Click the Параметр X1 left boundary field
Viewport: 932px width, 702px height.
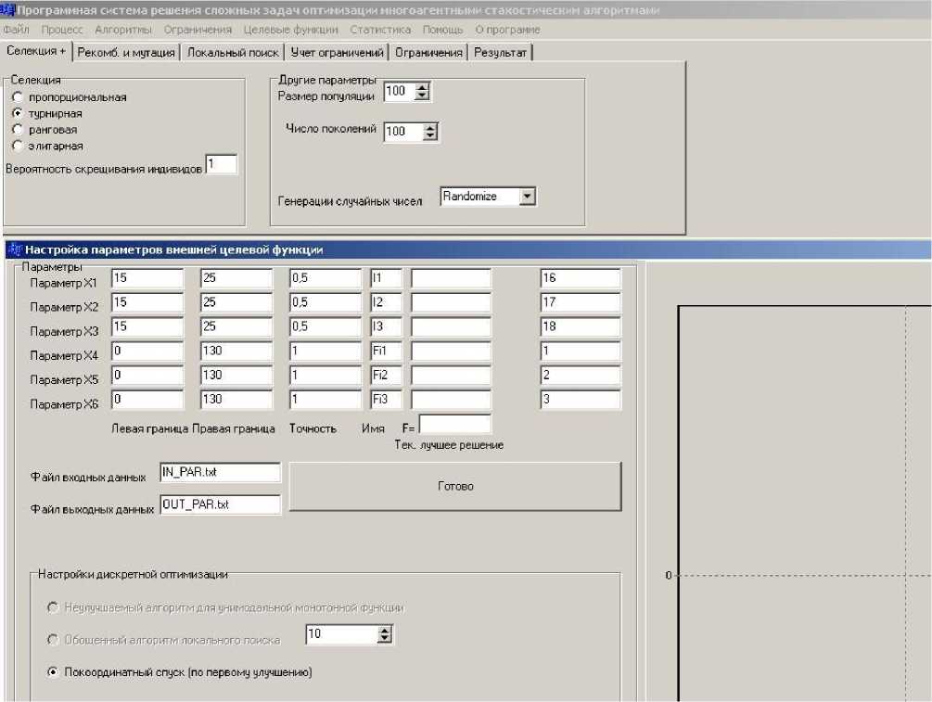point(147,278)
